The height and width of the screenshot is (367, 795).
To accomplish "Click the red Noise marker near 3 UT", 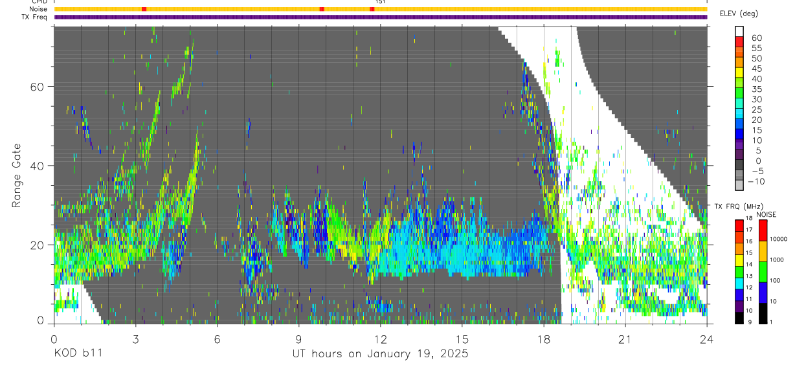I will point(144,9).
